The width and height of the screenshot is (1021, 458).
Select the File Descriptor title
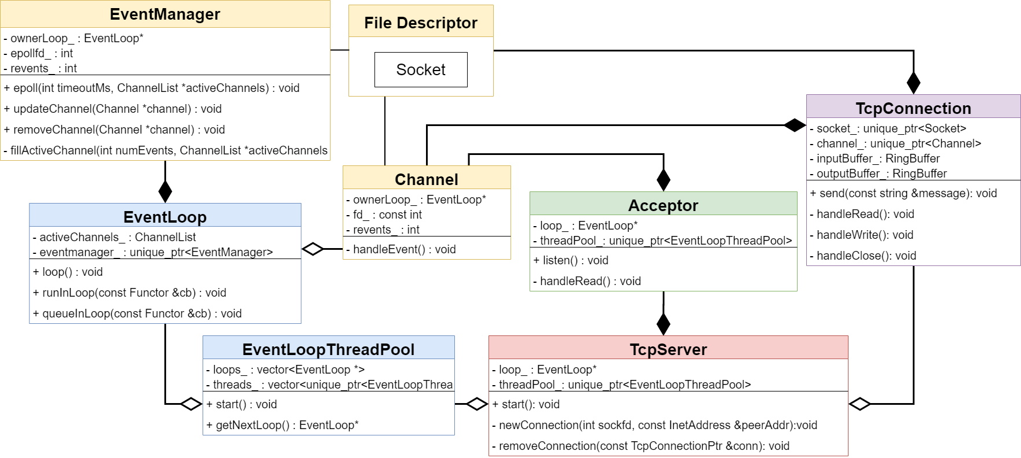(x=421, y=23)
